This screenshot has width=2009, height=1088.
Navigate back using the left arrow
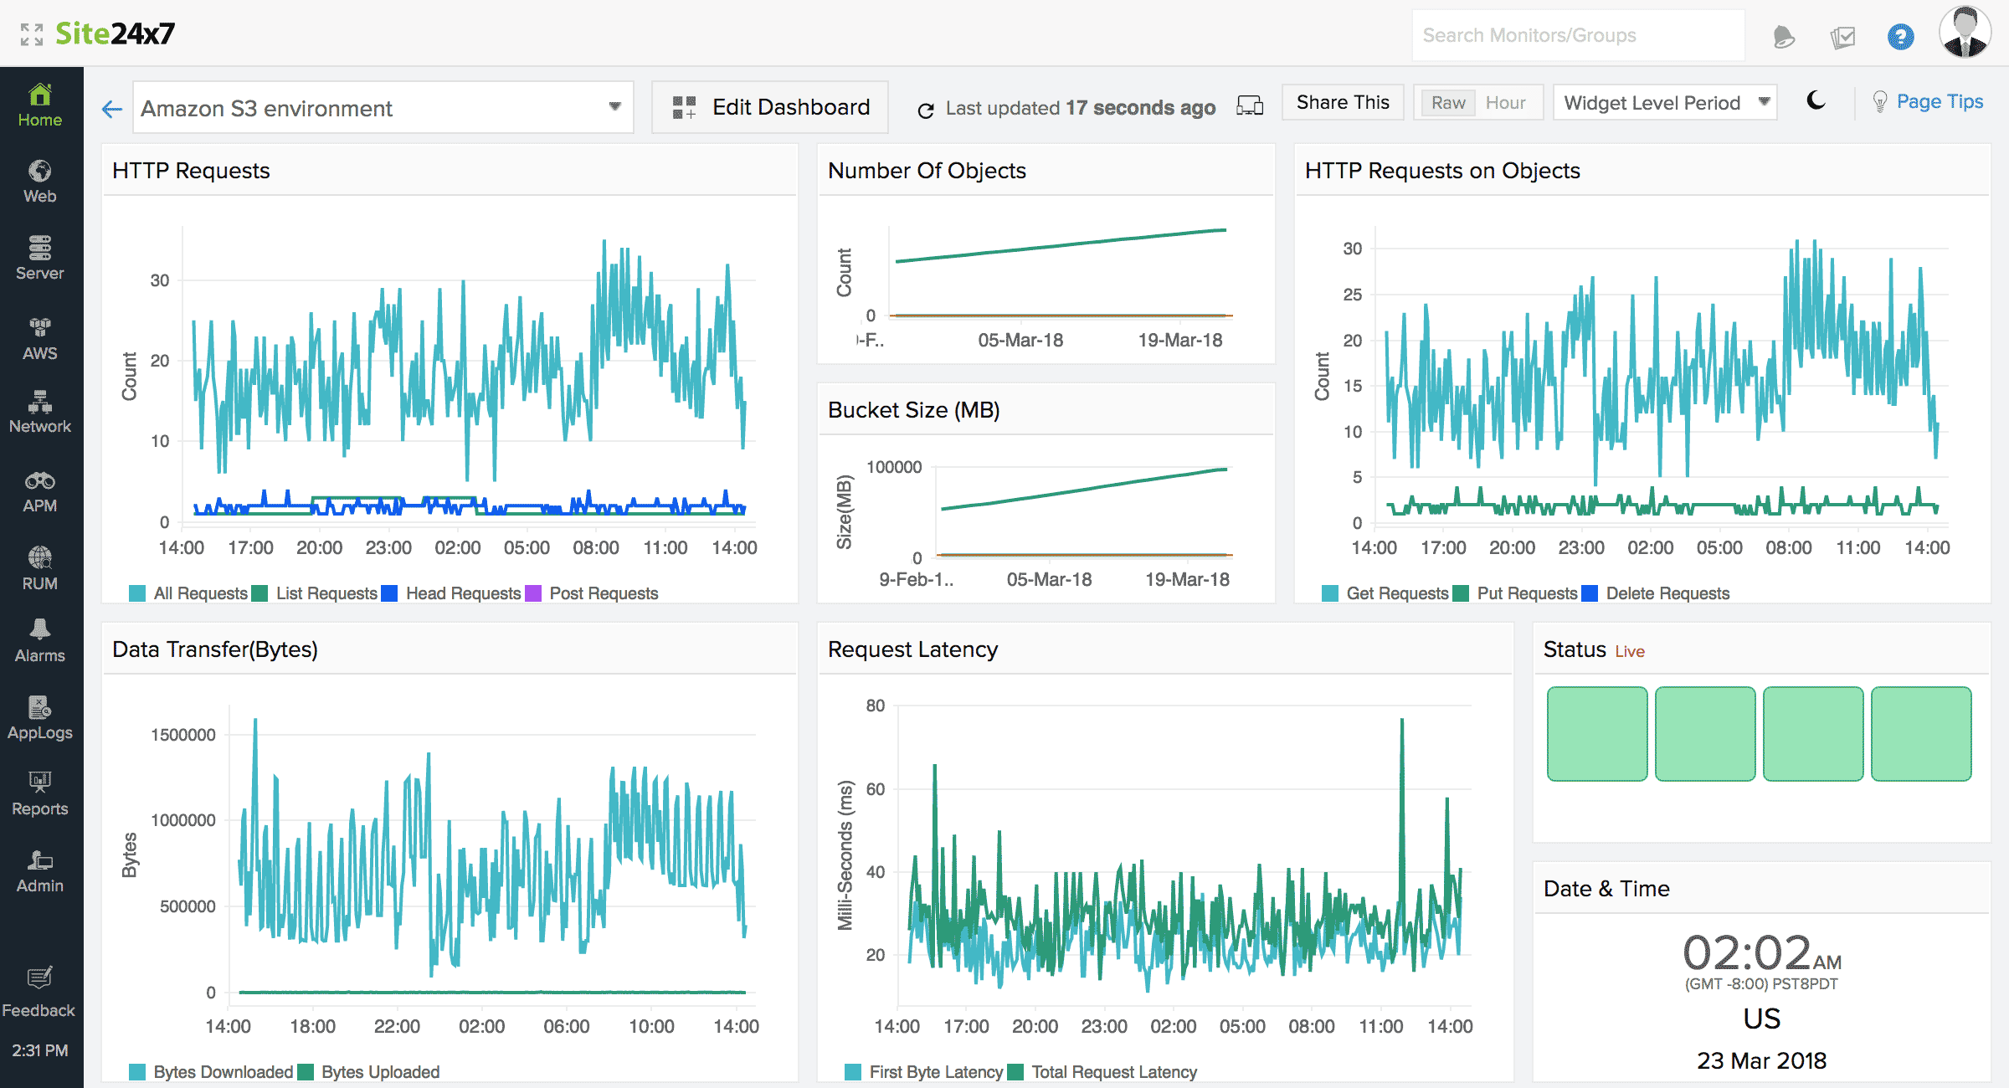(110, 108)
